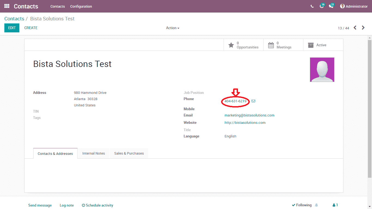372x209 pixels.
Task: Toggle the Active archive status button
Action: click(323, 45)
